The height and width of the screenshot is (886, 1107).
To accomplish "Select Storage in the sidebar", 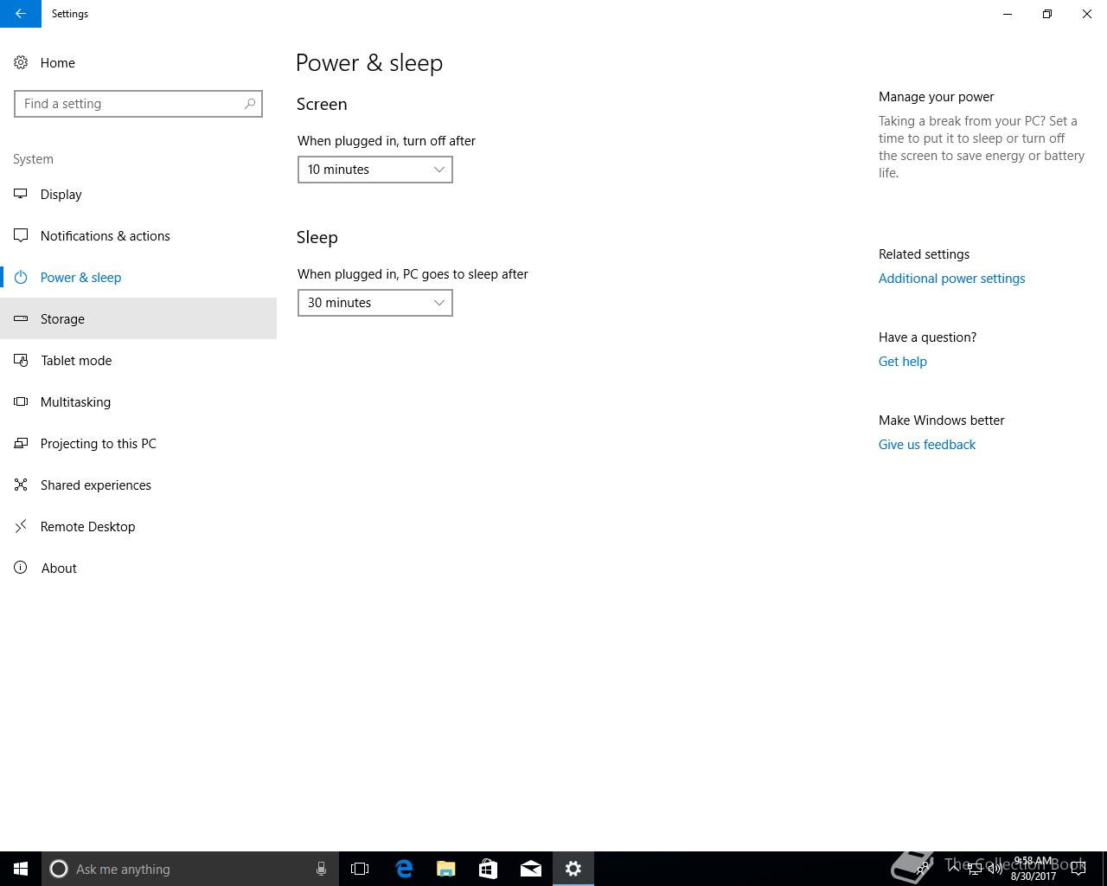I will click(138, 318).
